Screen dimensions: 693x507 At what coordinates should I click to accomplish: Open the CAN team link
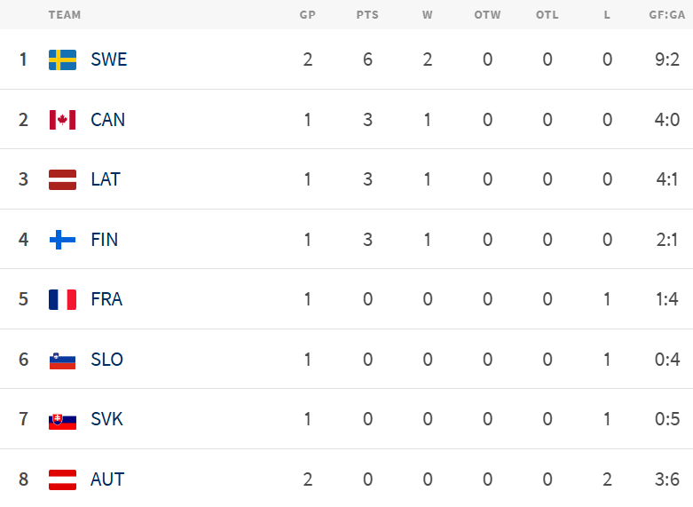[x=108, y=120]
